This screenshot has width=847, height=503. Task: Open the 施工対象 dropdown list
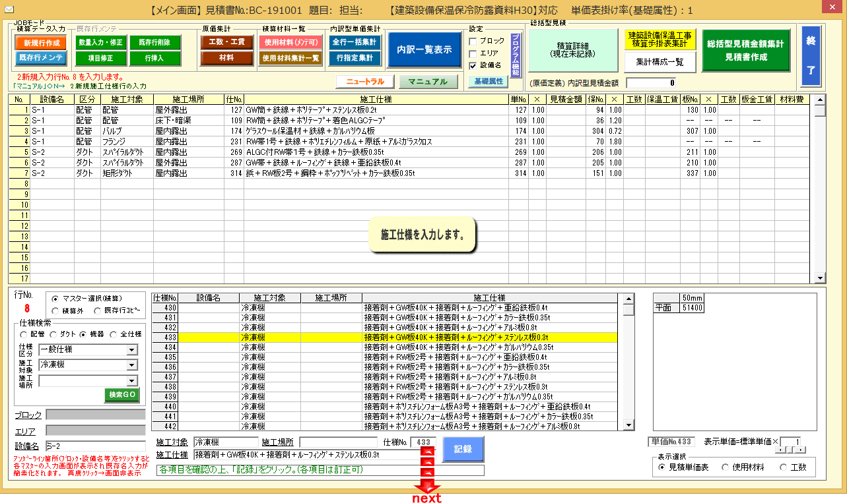coord(132,365)
